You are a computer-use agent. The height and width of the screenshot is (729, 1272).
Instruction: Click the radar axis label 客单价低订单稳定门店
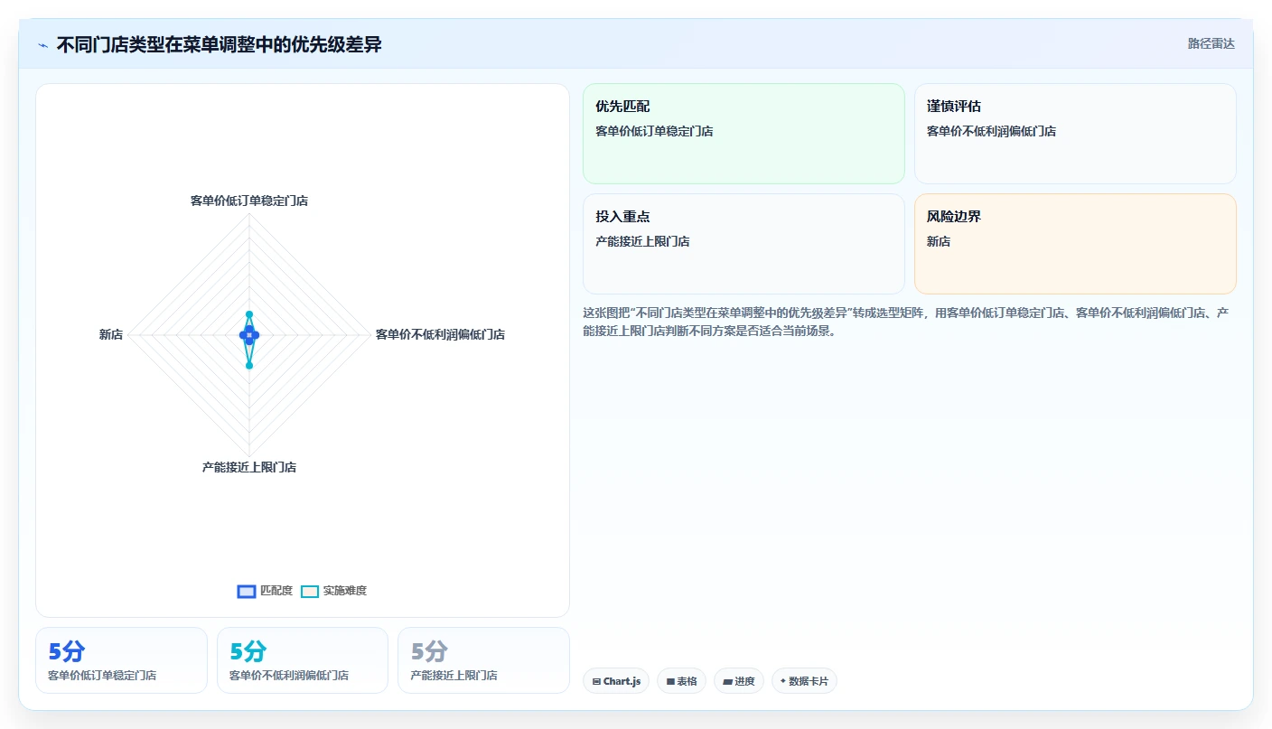click(x=249, y=201)
